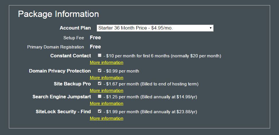The image size is (279, 135).
Task: Click the Free value beside Setup Fee
Action: tap(95, 38)
